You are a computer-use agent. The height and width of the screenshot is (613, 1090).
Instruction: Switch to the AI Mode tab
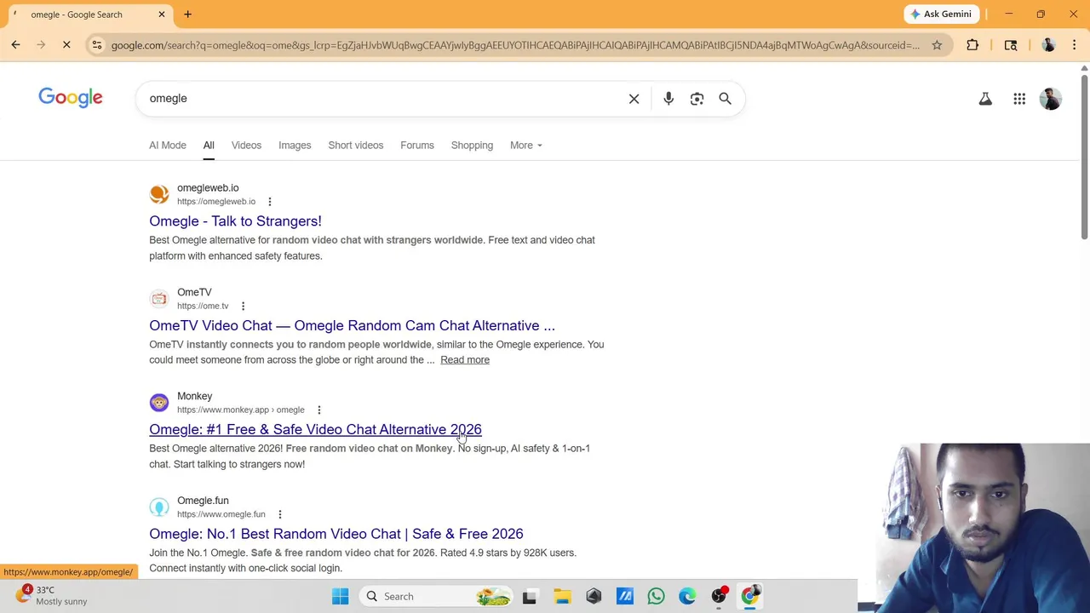(x=168, y=145)
